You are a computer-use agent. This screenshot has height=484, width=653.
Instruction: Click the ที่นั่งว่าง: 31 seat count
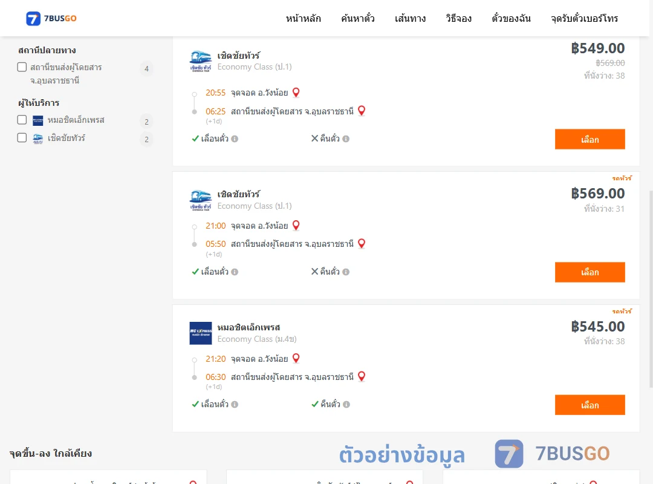604,209
